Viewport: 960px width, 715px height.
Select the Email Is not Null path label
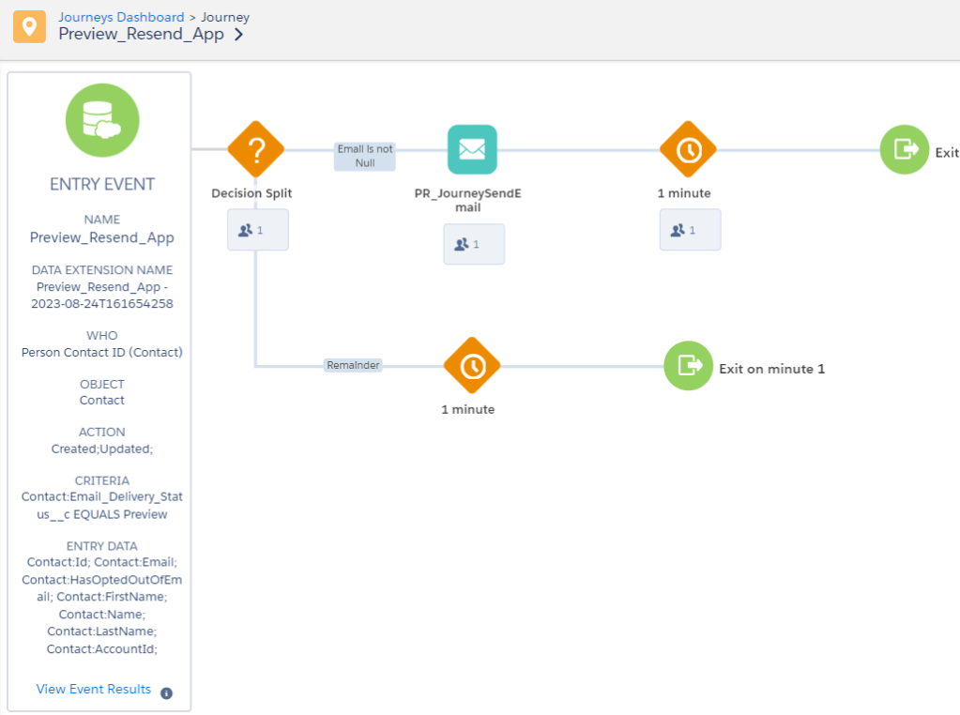(x=365, y=156)
